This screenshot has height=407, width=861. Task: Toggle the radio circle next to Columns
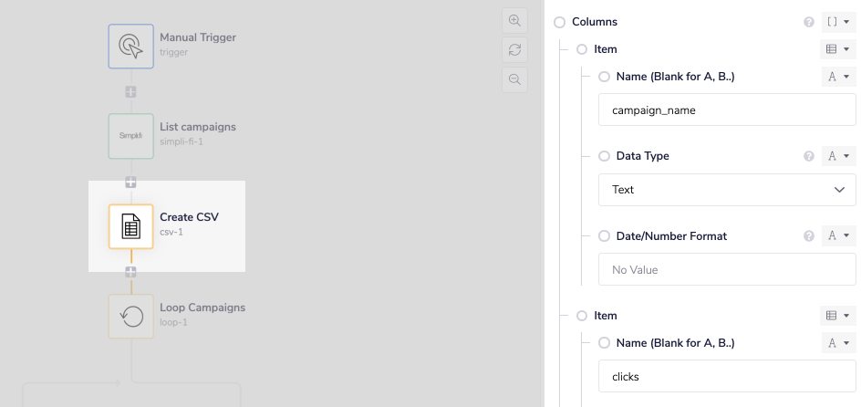pos(559,22)
